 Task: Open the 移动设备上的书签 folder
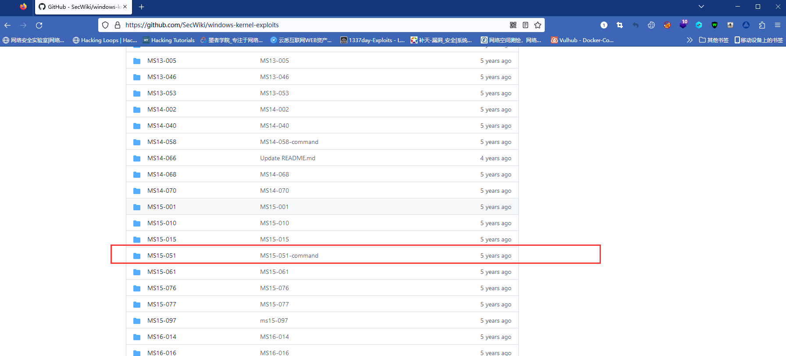[x=759, y=40]
